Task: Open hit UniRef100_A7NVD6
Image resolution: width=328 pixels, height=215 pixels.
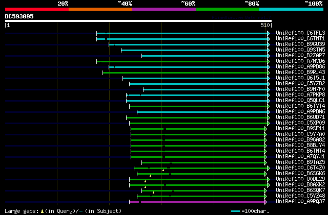Action: [300, 61]
